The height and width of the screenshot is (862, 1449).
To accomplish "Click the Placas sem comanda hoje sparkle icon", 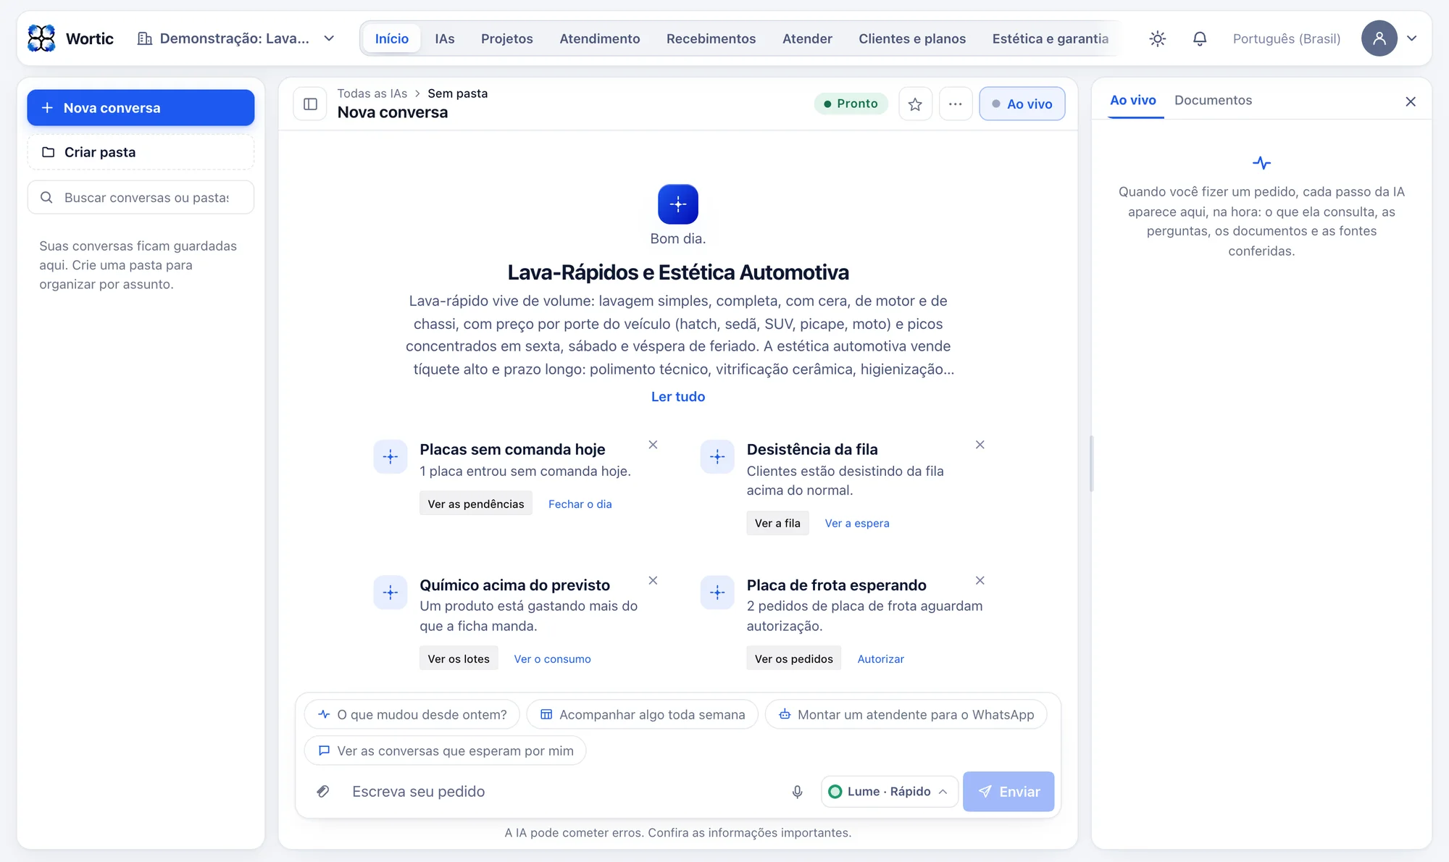I will point(391,456).
